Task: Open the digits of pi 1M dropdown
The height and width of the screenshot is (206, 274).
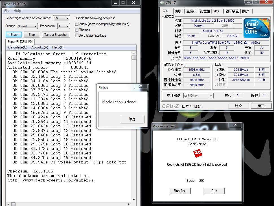Action: 62,18
